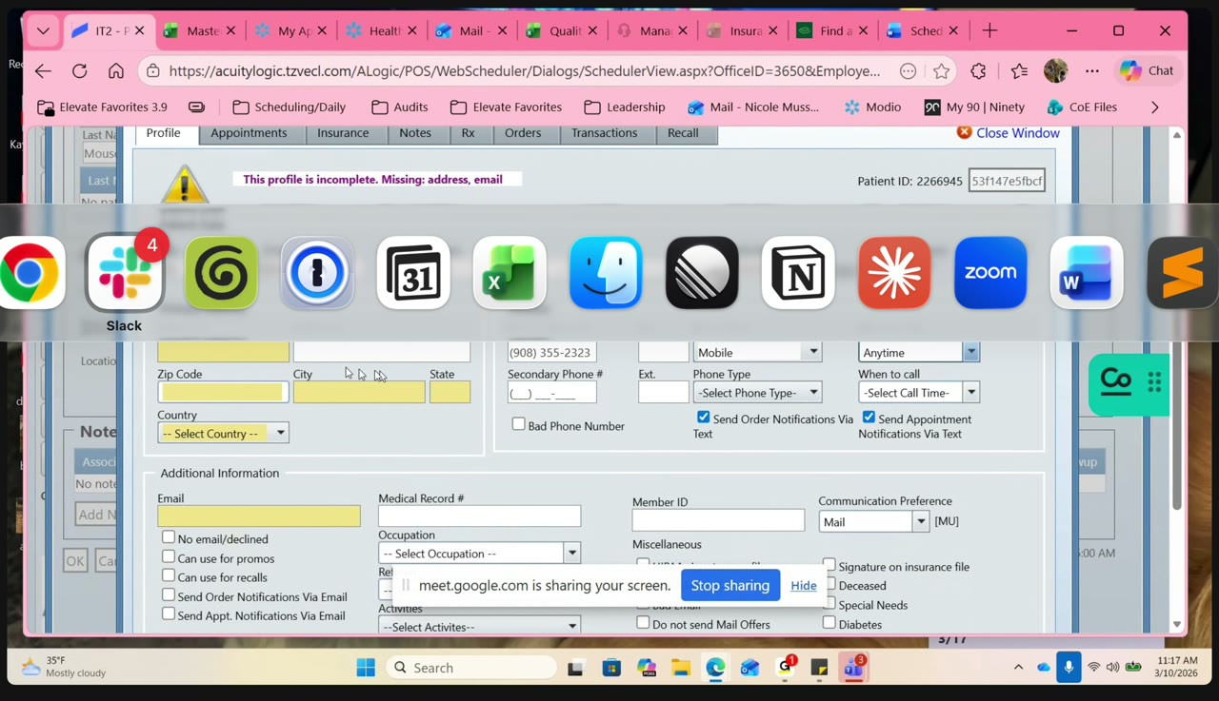1219x701 pixels.
Task: Select the black striped sphere app icon
Action: (702, 273)
